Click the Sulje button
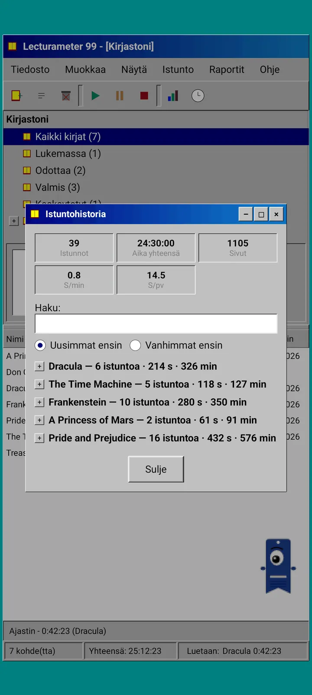Viewport: 312px width, 695px height. 156,469
